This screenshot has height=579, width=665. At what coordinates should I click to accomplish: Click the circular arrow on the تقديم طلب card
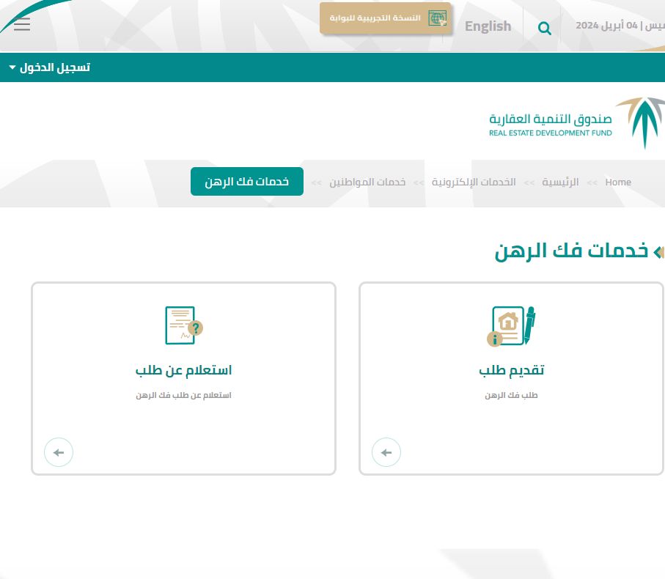pos(386,452)
